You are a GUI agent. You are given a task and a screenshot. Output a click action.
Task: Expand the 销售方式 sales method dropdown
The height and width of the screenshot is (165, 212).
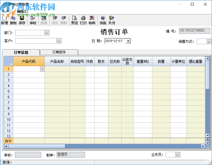[x=209, y=41]
